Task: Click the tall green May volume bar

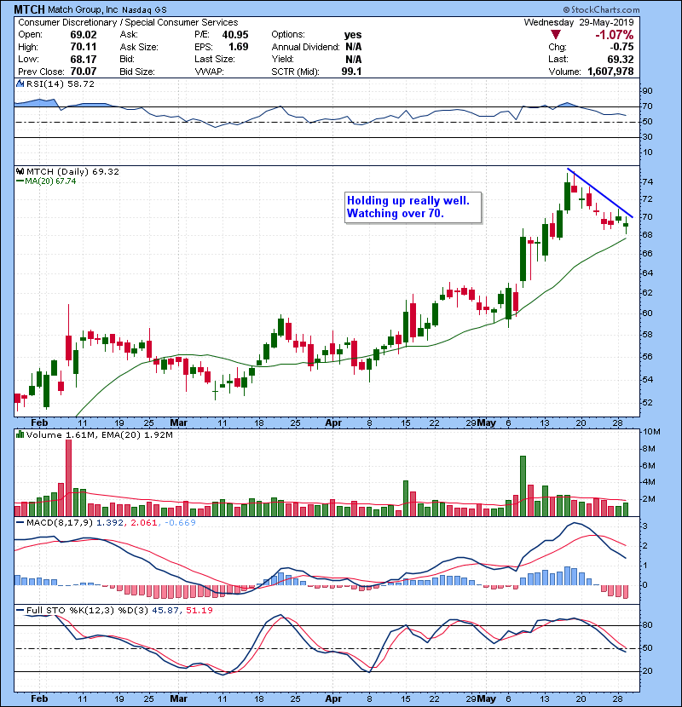Action: coord(523,486)
